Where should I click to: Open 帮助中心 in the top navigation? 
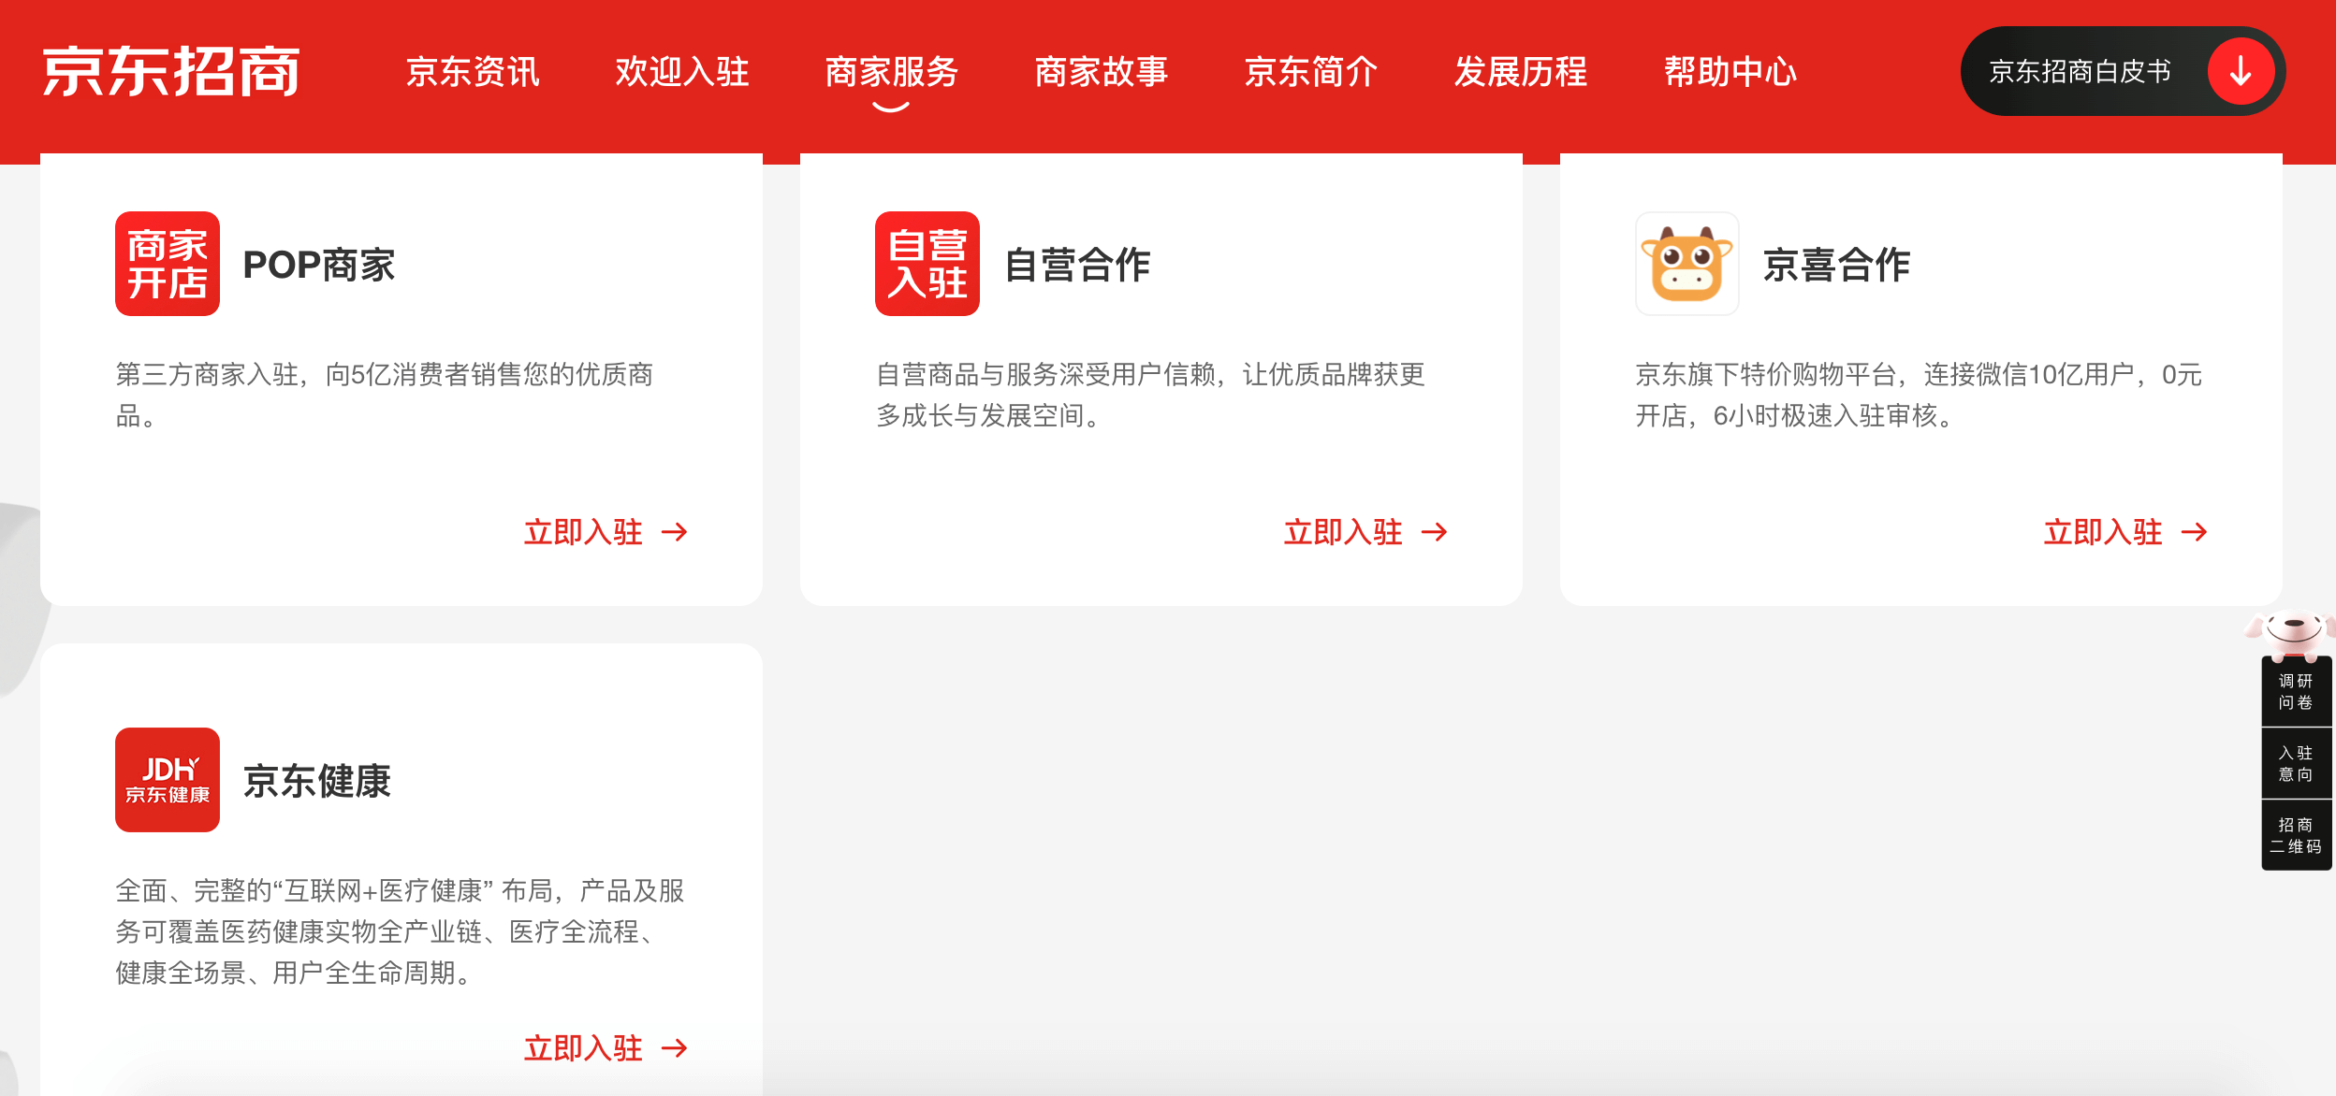point(1730,72)
